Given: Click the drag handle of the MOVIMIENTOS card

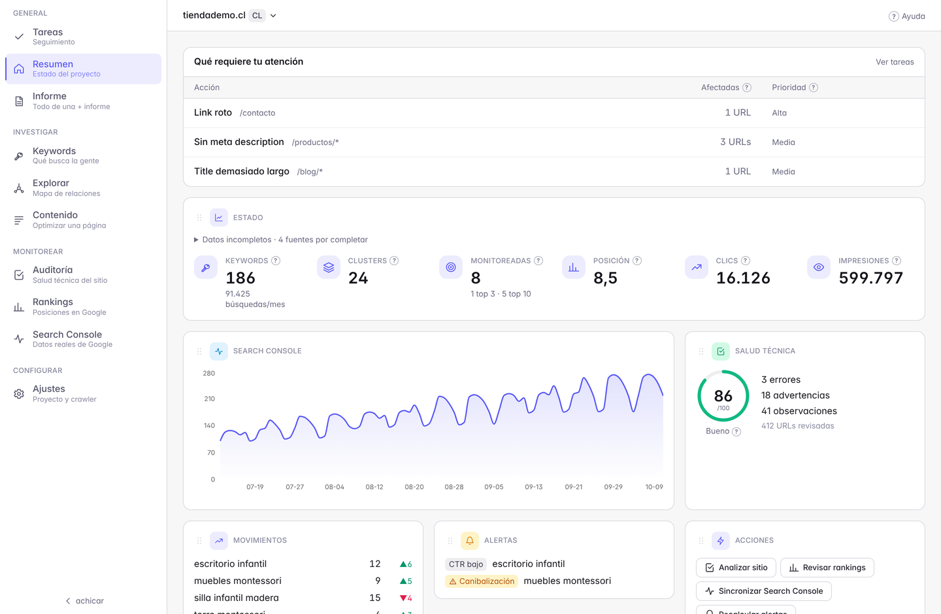Looking at the screenshot, I should point(199,541).
